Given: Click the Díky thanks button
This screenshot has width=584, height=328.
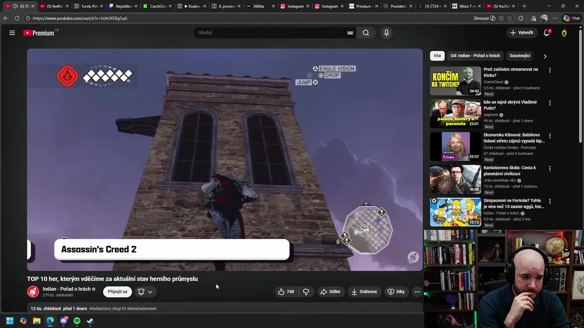Looking at the screenshot, I should point(396,292).
